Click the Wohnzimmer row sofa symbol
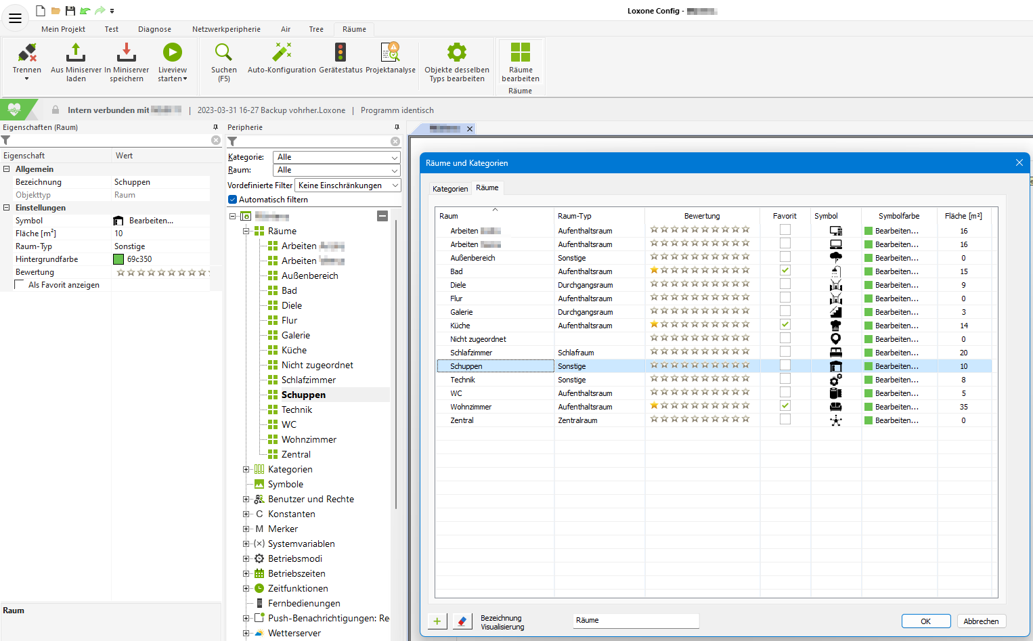Viewport: 1033px width, 641px height. pyautogui.click(x=836, y=407)
